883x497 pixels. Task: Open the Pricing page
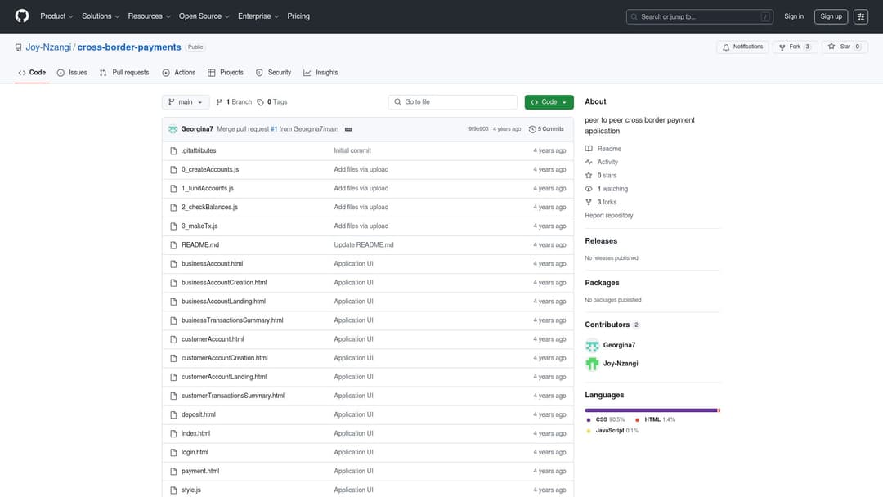point(298,16)
